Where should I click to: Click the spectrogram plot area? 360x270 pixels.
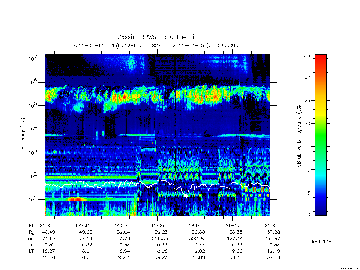pos(157,135)
